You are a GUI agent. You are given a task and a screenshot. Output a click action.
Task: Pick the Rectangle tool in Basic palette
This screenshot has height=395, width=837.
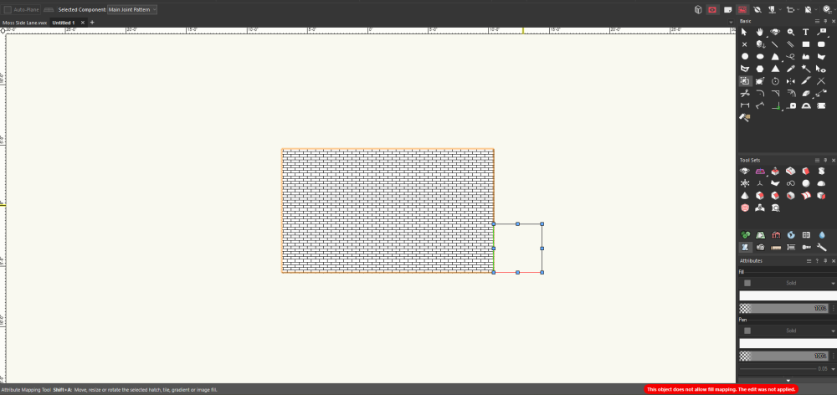point(805,44)
